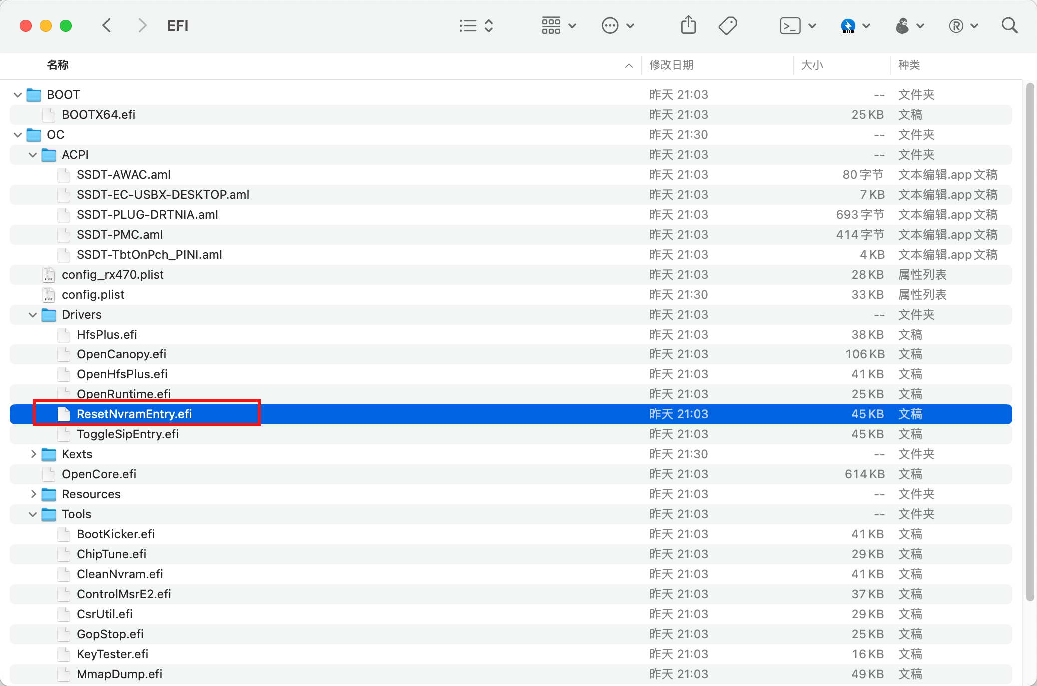
Task: Click the OpenCore.efi document icon
Action: click(49, 474)
